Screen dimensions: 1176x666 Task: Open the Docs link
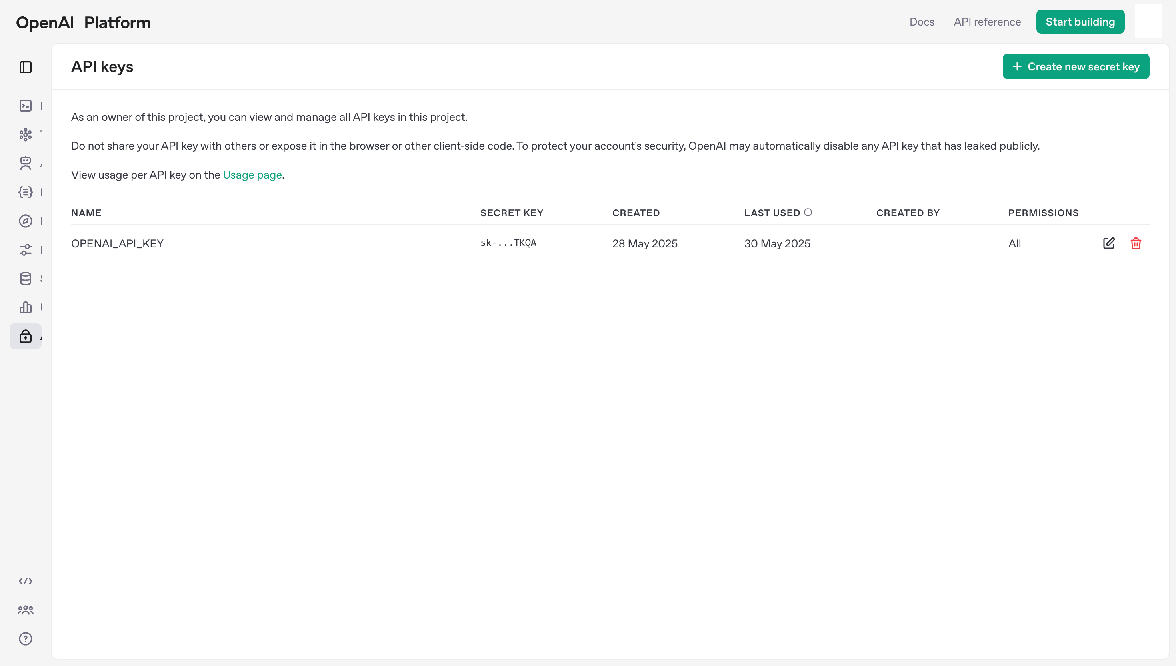click(922, 22)
